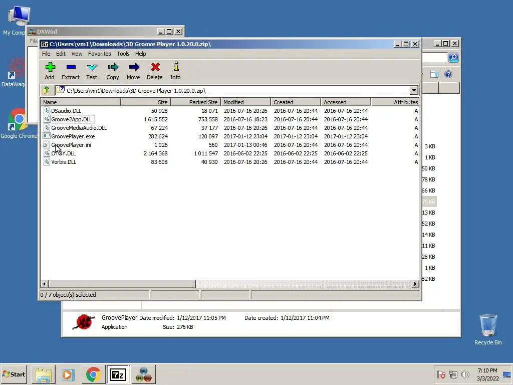Sort by the Modified column header
This screenshot has height=385, width=513.
tap(245, 102)
